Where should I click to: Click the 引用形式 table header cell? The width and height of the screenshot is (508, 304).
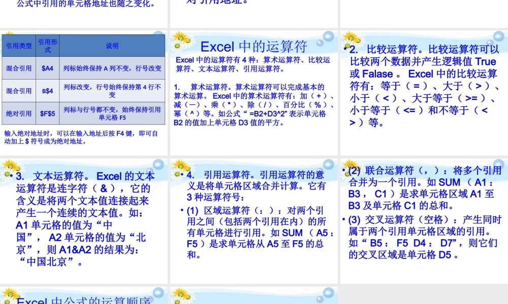(x=48, y=46)
